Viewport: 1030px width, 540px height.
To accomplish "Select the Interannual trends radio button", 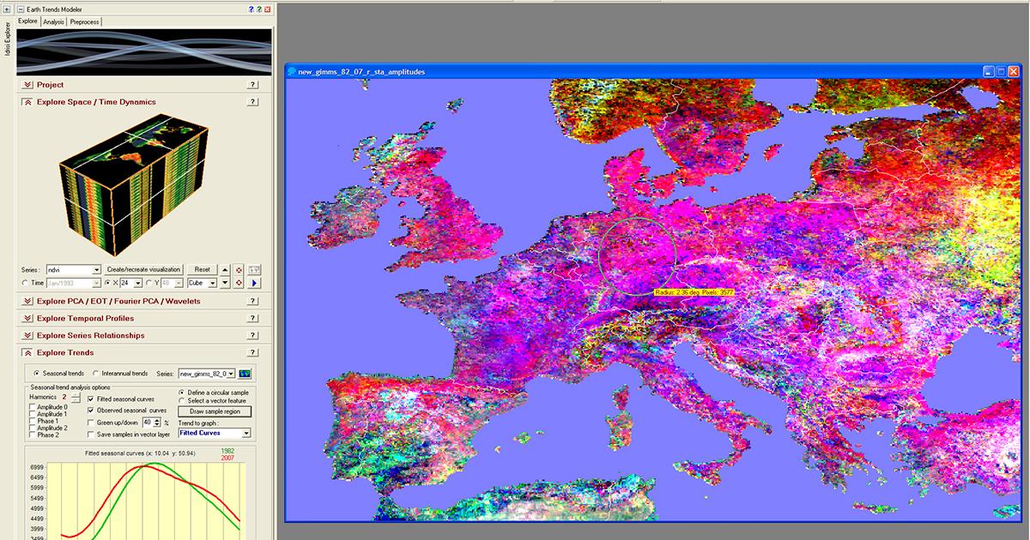I will point(96,374).
